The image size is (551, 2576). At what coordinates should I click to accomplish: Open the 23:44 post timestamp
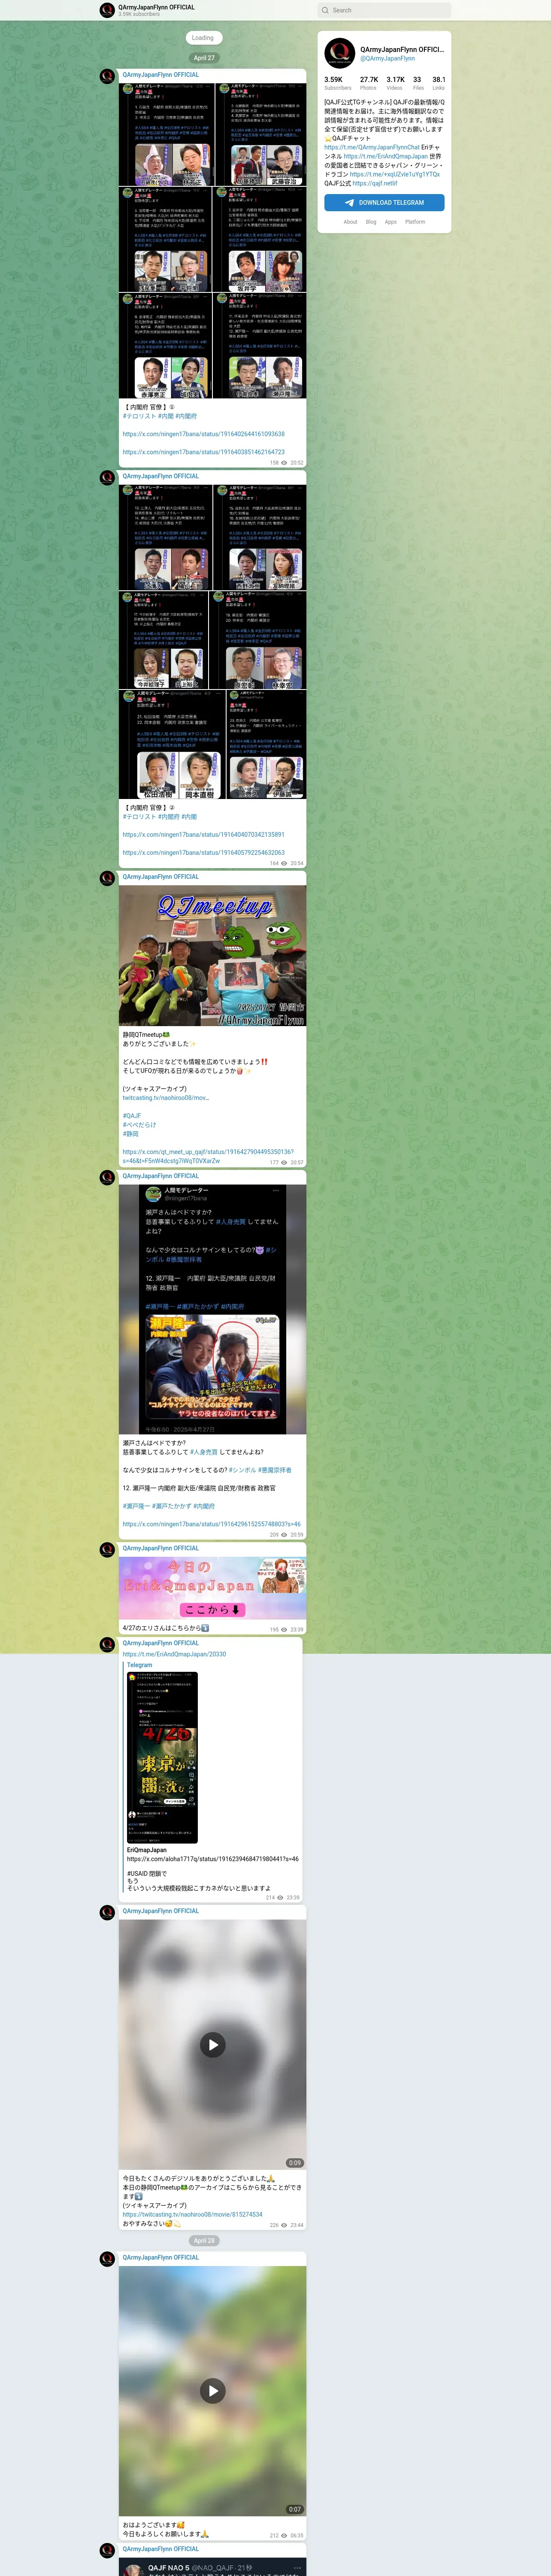pos(296,2225)
